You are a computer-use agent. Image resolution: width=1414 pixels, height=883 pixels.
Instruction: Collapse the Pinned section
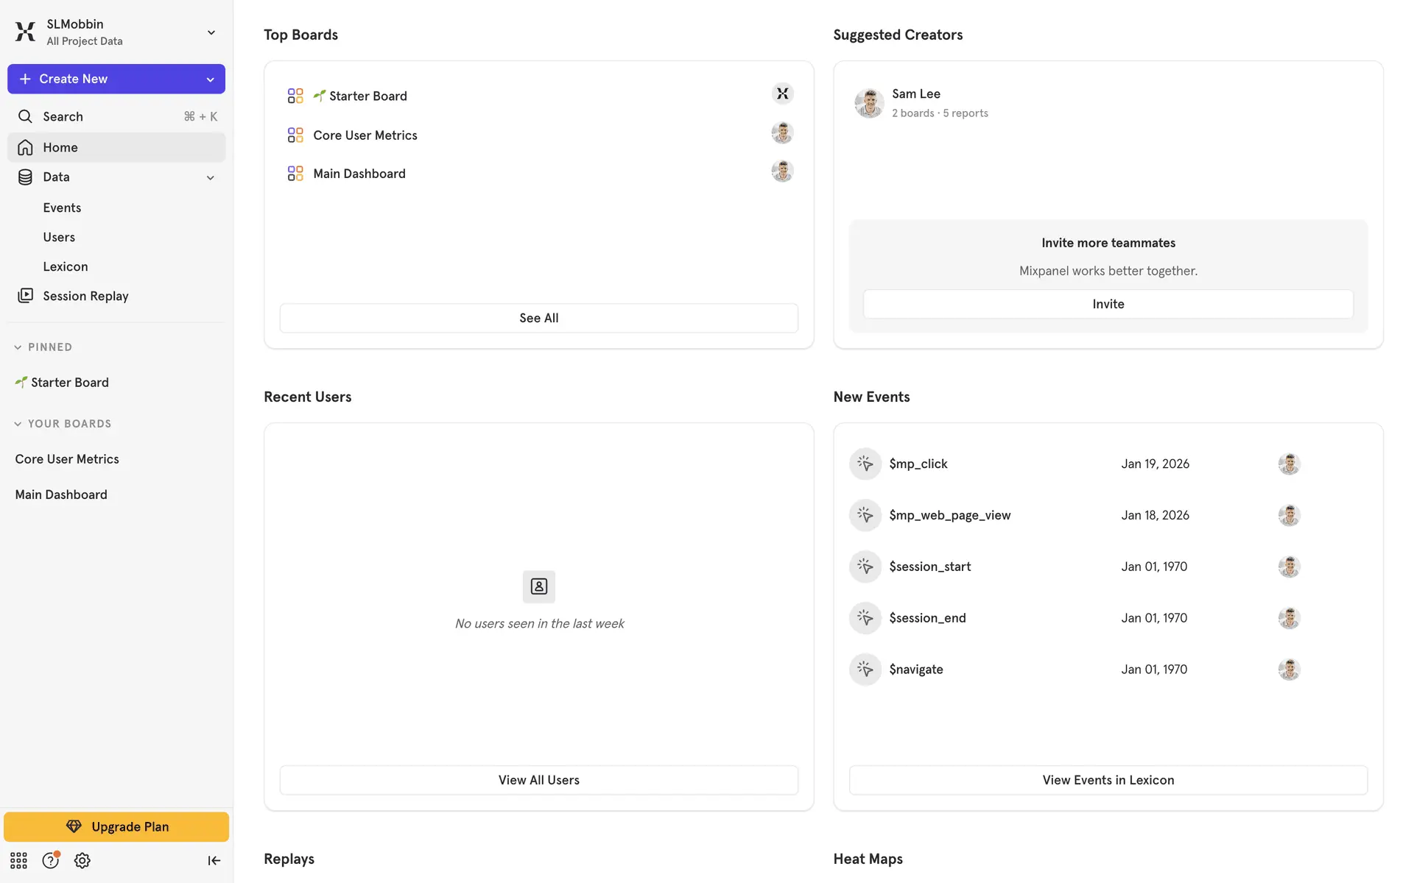point(18,347)
